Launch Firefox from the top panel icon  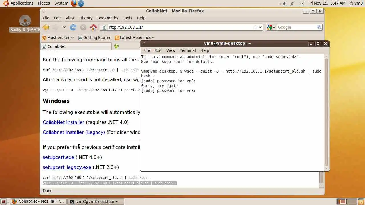point(74,3)
